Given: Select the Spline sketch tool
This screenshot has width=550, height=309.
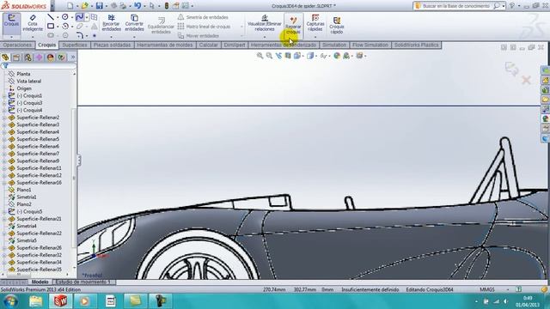Looking at the screenshot, I should pyautogui.click(x=80, y=17).
